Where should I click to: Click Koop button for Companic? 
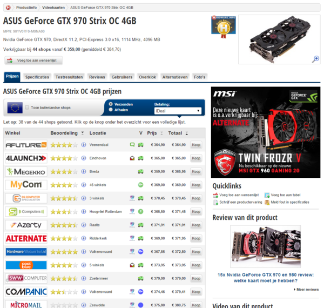[x=196, y=292]
